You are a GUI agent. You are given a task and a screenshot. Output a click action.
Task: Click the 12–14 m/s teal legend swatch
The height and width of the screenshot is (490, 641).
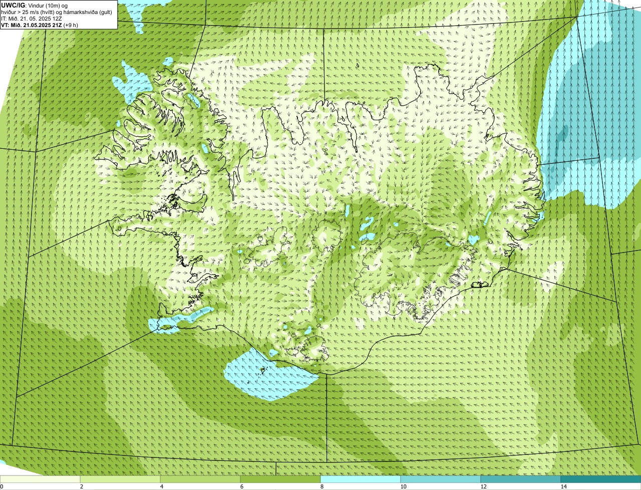tap(521, 479)
